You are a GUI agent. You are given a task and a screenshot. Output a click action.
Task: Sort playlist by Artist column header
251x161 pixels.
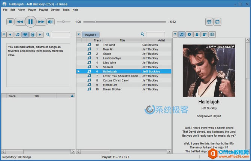(x=156, y=40)
